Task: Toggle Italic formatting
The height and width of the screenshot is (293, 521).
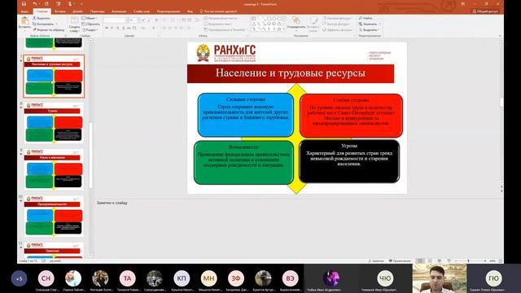Action: 112,28
